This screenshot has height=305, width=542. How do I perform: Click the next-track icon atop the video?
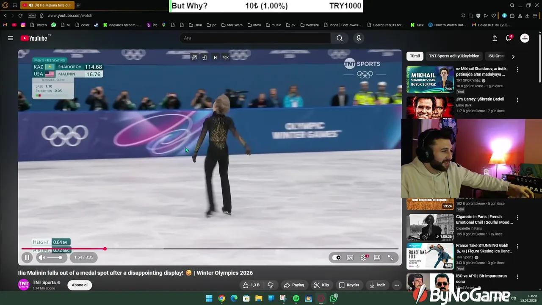coord(215,58)
